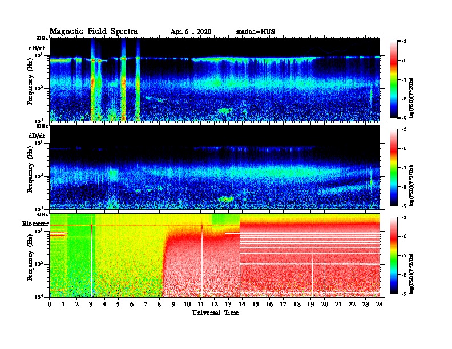The height and width of the screenshot is (349, 452).
Task: Click the 10¹ frequency tick of dH/dt panel
Action: pyautogui.click(x=39, y=55)
